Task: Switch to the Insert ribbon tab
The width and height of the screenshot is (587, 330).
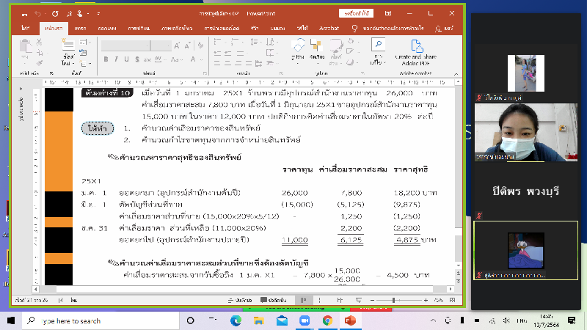Action: (80, 28)
